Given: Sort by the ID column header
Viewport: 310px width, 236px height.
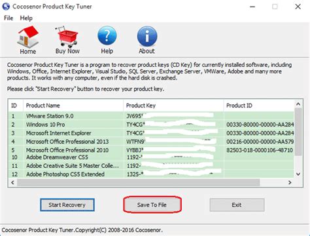Looking at the screenshot, I should (16, 106).
